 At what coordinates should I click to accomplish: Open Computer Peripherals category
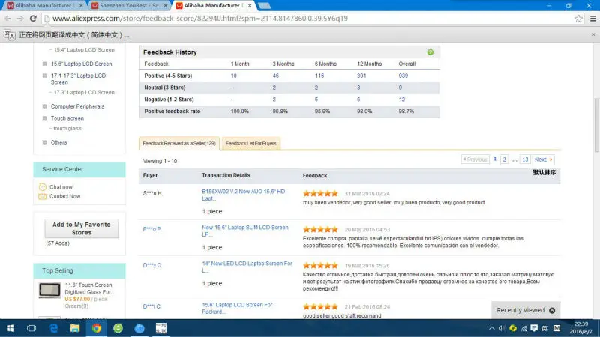(77, 106)
